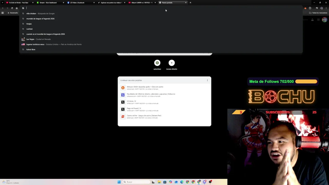
Task: Close the 'Nueva pestaña' tab
Action: tap(186, 3)
